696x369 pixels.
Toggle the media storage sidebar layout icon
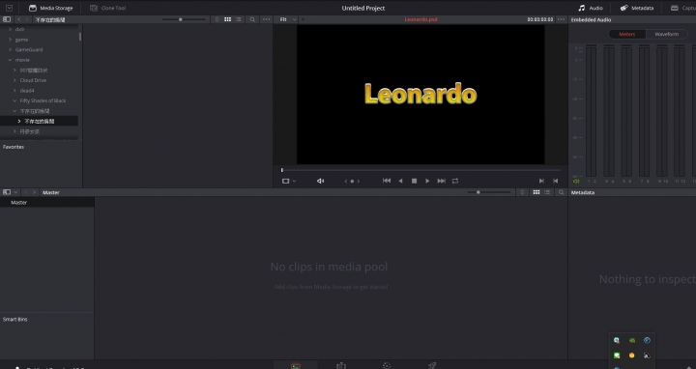click(7, 19)
